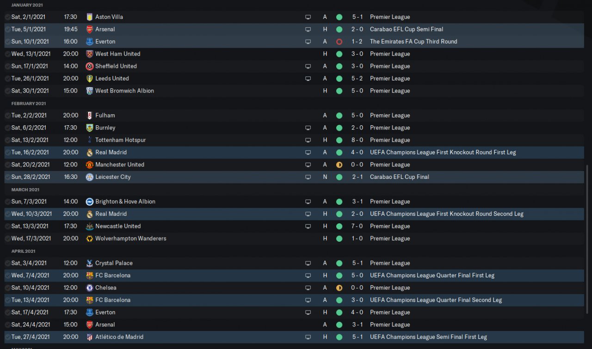592x349 pixels.
Task: Click the orange draw indicator for Chelsea match
Action: [339, 288]
